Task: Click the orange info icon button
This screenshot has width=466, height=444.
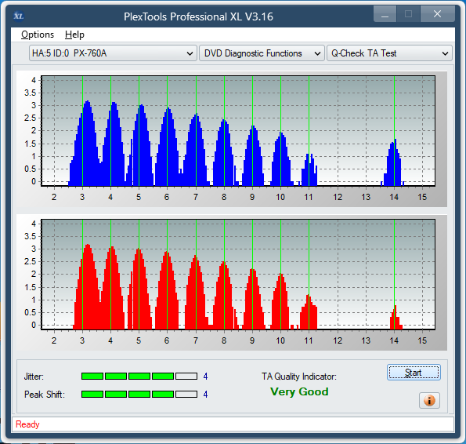Action: click(429, 400)
